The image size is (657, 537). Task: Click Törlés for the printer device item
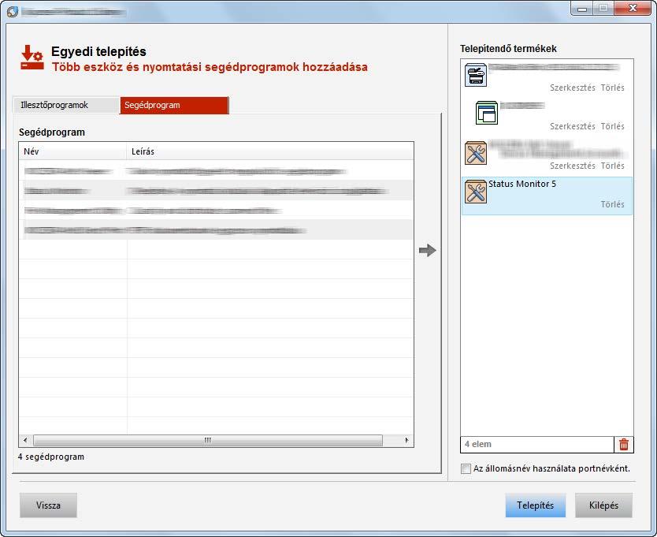612,88
